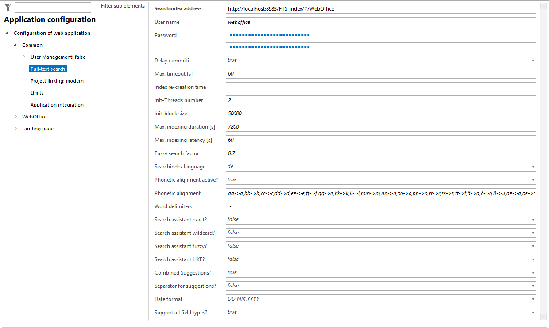Screen dimensions: 549x328
Task: Select the "Project linking: modern" tree item
Action: pos(57,80)
